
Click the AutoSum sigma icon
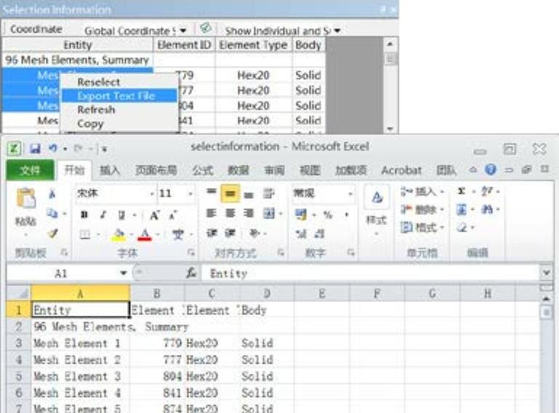click(x=462, y=191)
